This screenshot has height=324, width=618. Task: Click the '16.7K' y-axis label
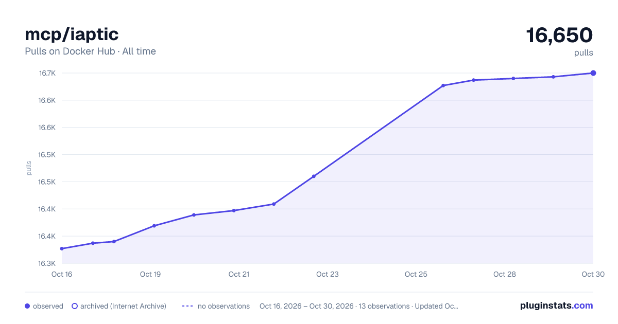pos(47,73)
